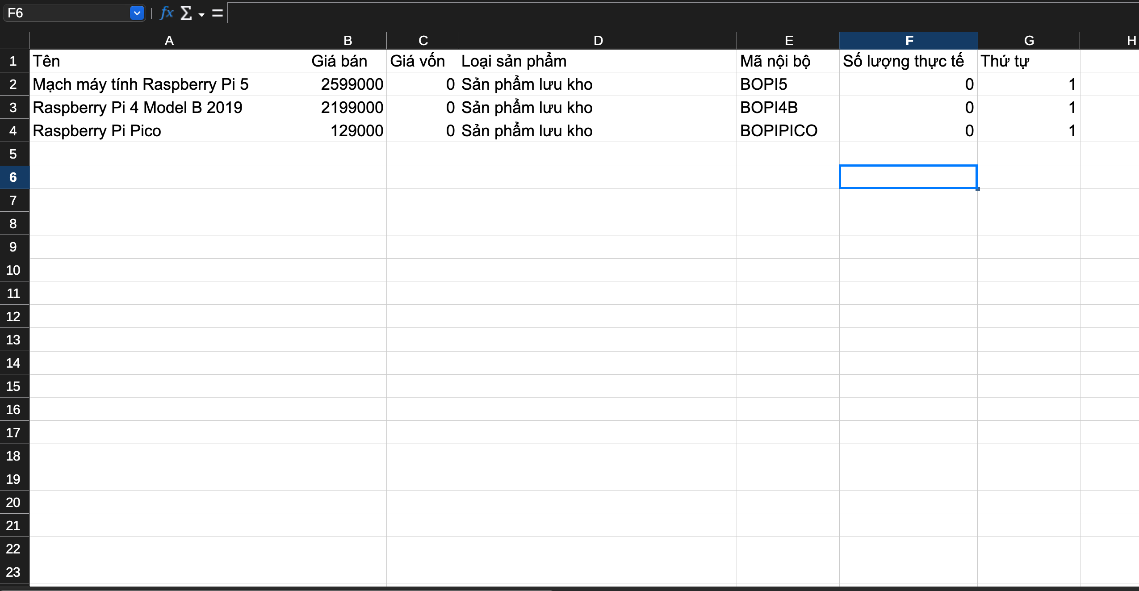Screen dimensions: 1139x591
Task: Click the cell containing 2599000
Action: point(348,84)
